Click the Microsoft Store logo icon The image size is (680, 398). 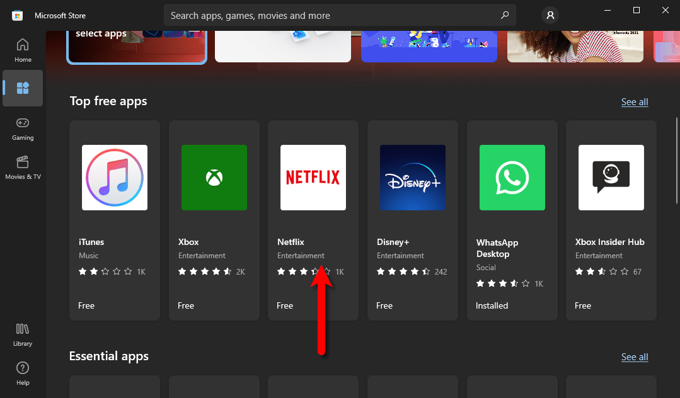tap(18, 16)
